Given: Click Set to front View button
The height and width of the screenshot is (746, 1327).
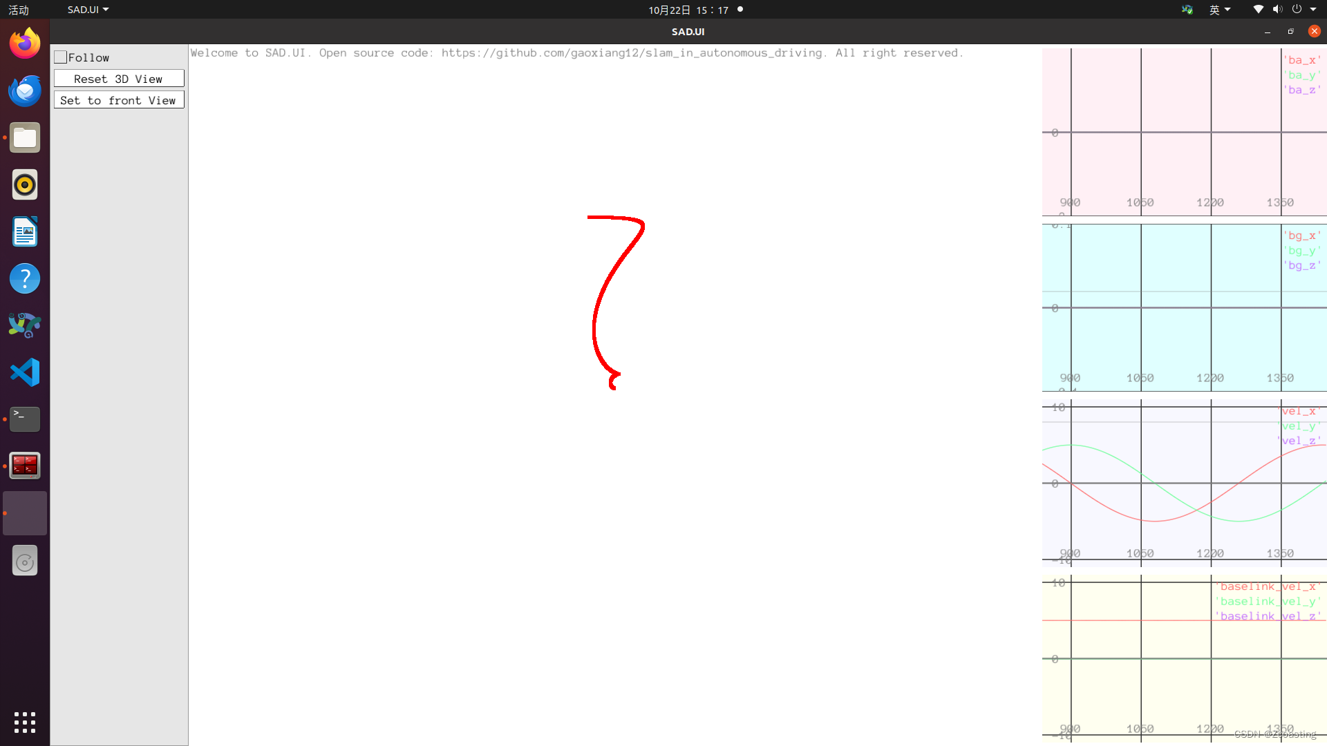Looking at the screenshot, I should [x=117, y=100].
